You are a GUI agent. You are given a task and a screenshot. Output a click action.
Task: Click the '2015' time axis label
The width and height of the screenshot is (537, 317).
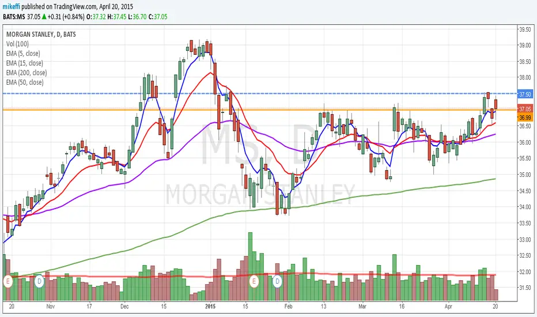[x=210, y=307]
